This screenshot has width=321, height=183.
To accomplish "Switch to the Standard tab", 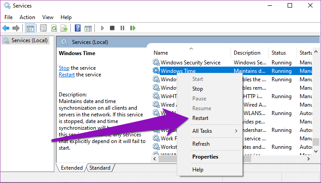I will pyautogui.click(x=100, y=168).
